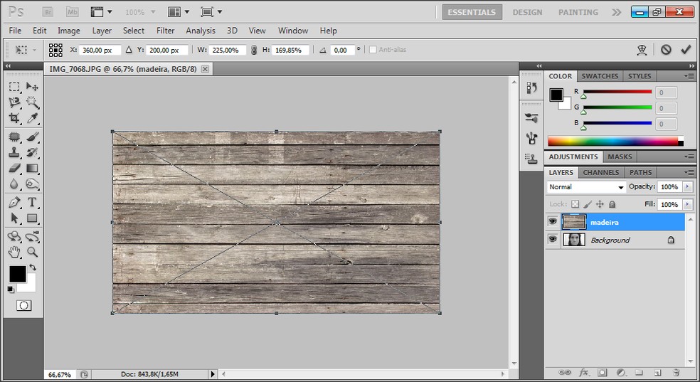The width and height of the screenshot is (700, 382).
Task: Open the layer Opacity slider arrow
Action: coord(687,187)
